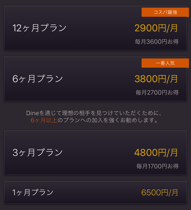This screenshot has width=191, height=210.
Task: Pick the 1ヶ月プラン label
Action: point(33,192)
